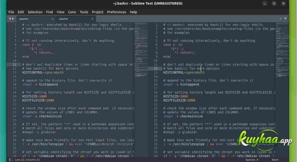Click the left pane minimap
The image size is (297, 162).
141,50
